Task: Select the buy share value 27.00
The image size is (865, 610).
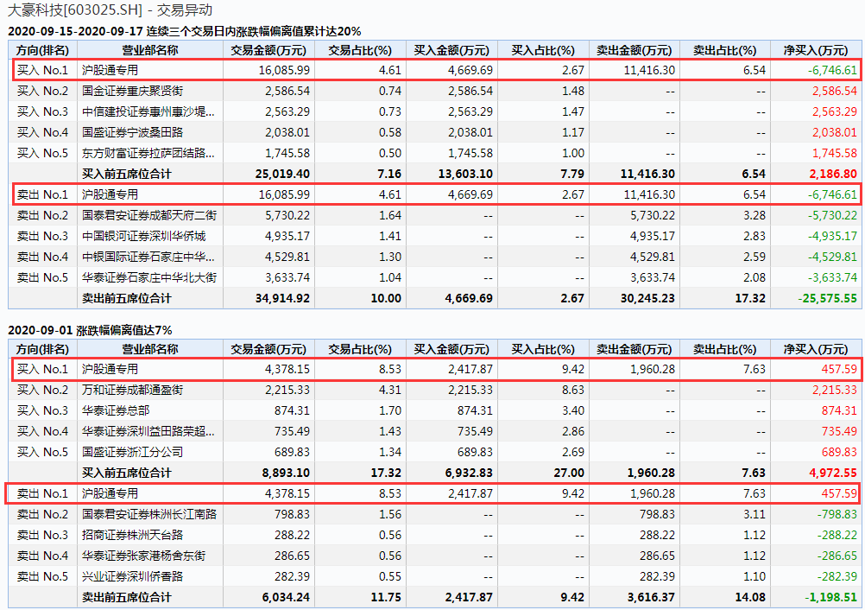Action: (569, 473)
